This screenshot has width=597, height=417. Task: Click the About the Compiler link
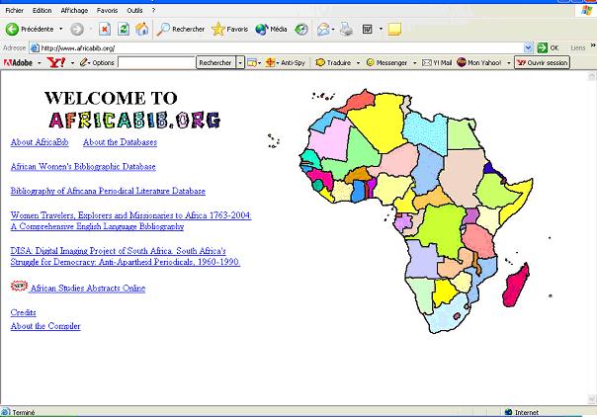point(45,326)
